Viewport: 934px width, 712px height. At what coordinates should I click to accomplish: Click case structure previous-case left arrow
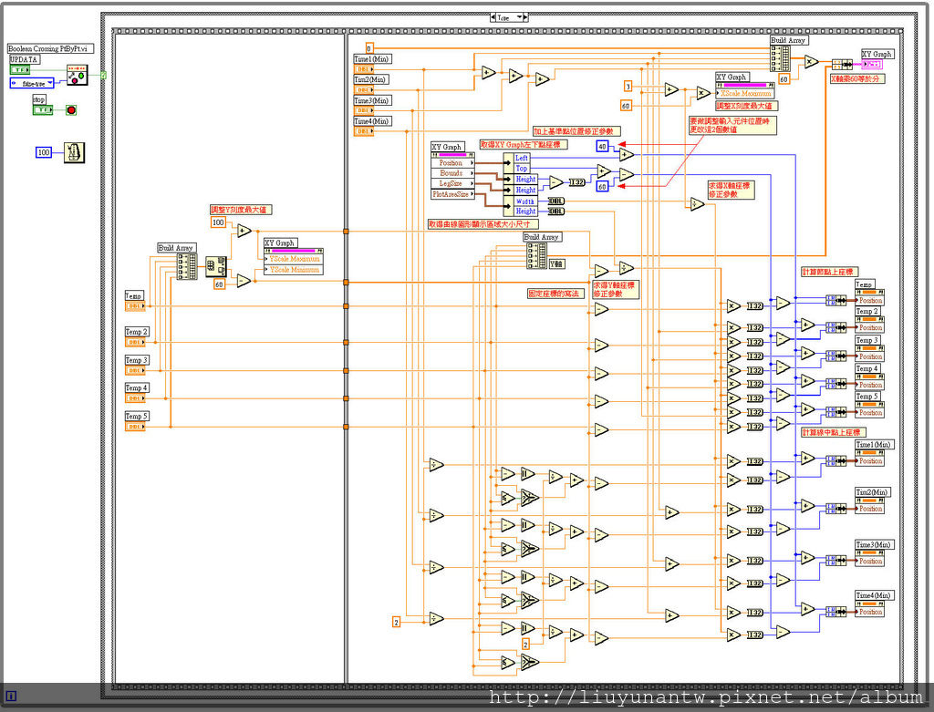(x=493, y=17)
